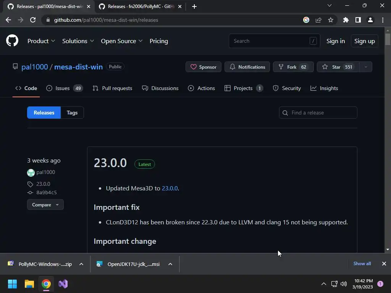Viewport: 391px width, 293px height.
Task: Open the Chrome profile icon
Action: [x=370, y=20]
